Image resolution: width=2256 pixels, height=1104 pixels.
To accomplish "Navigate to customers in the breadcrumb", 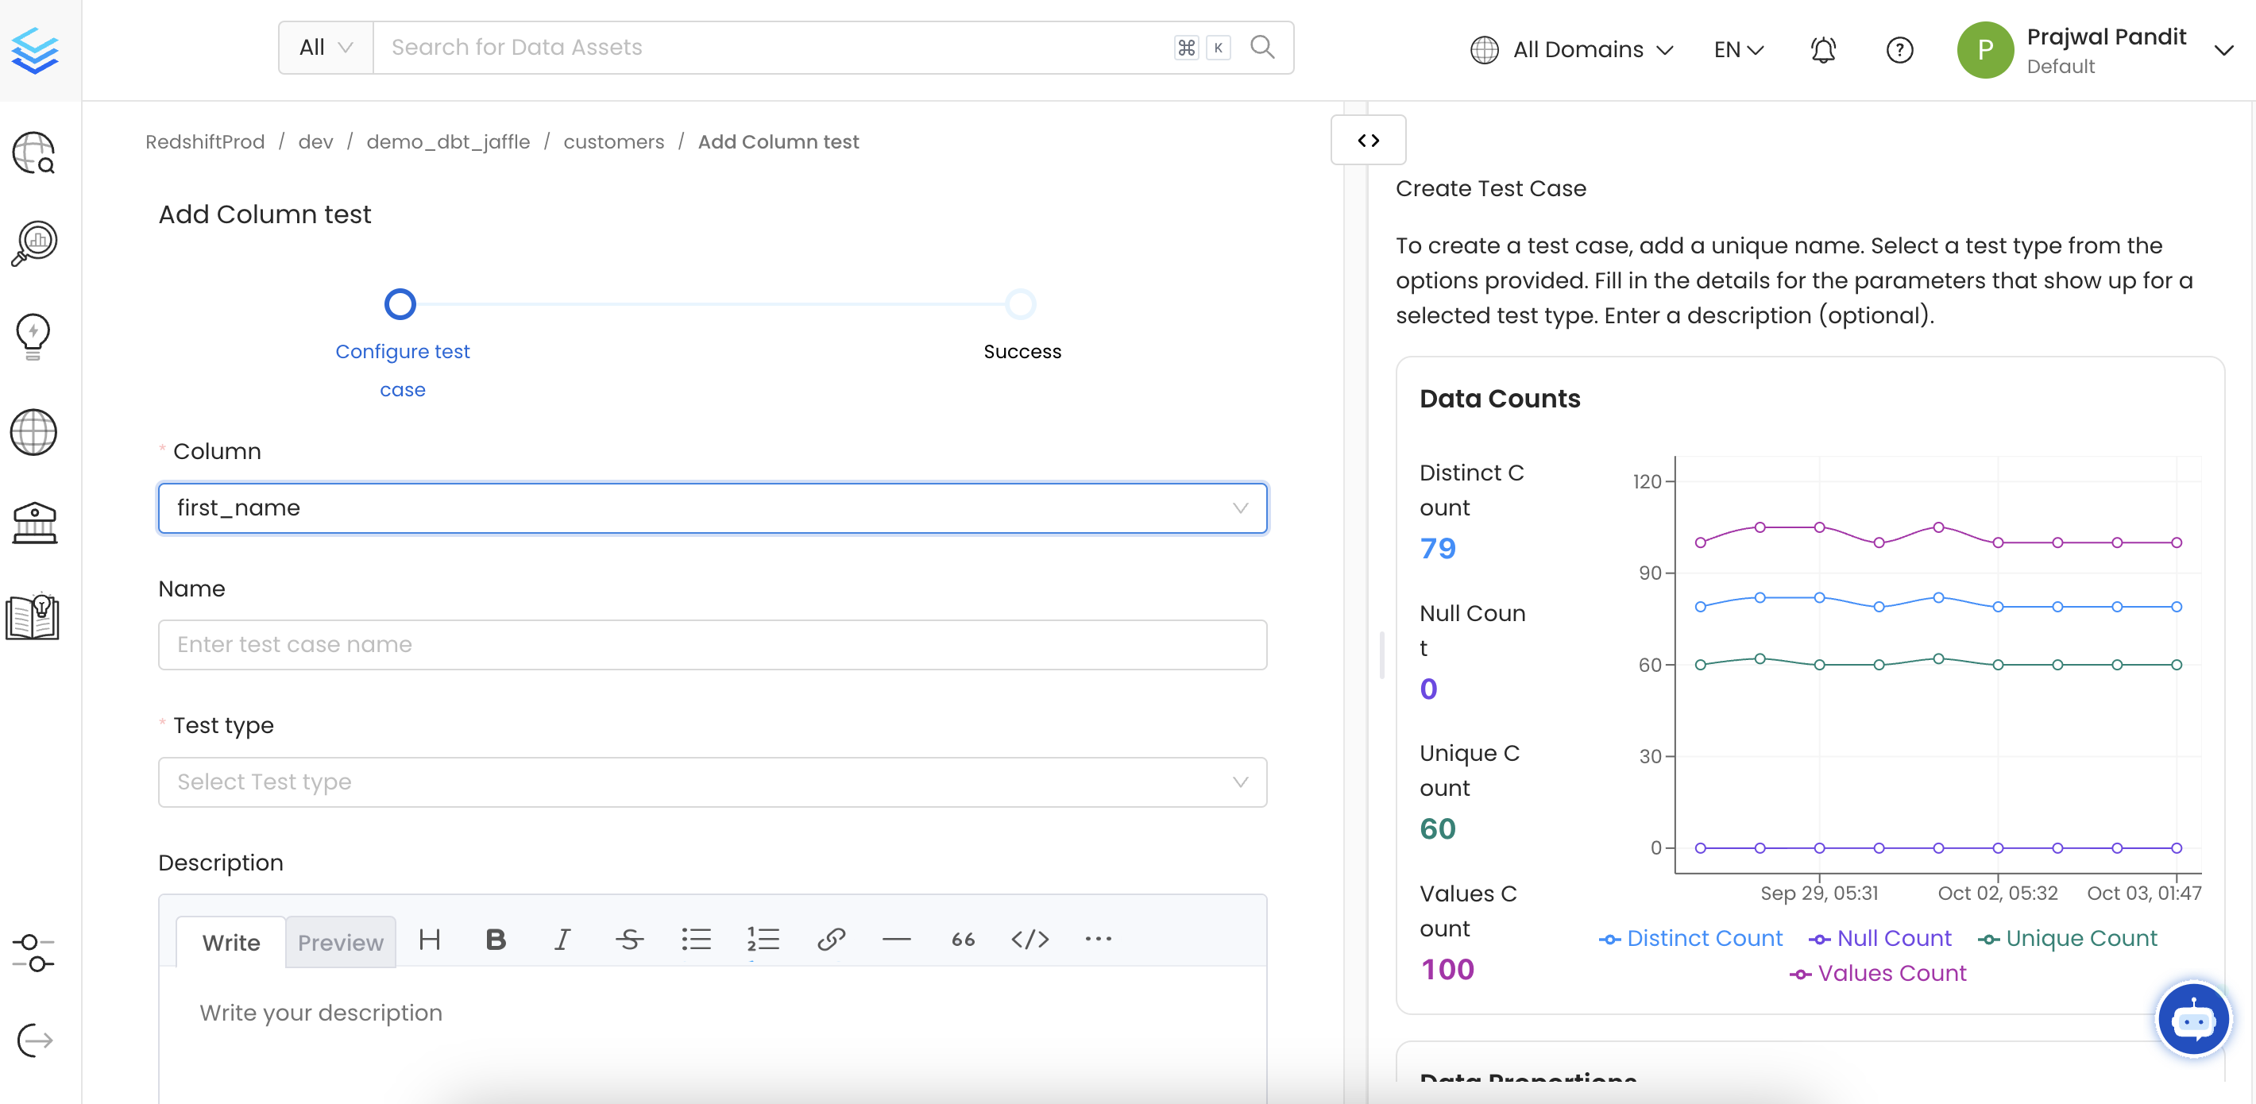I will pos(613,141).
